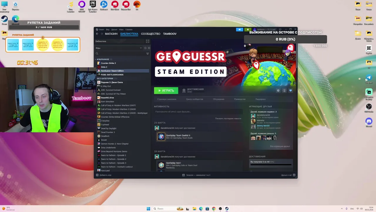Open the Windows Start button
The image size is (376, 212).
pos(148,208)
